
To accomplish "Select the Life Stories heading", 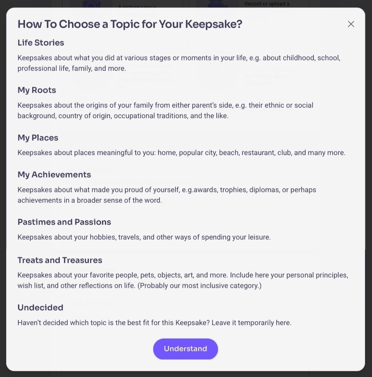I will [x=41, y=43].
